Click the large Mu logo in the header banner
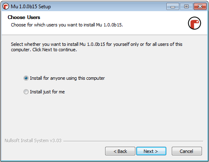Screen dimensions: 209x162 pos(195,23)
